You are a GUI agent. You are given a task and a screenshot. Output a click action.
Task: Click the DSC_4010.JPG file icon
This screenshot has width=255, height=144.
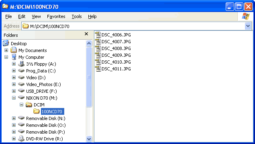pyautogui.click(x=98, y=62)
